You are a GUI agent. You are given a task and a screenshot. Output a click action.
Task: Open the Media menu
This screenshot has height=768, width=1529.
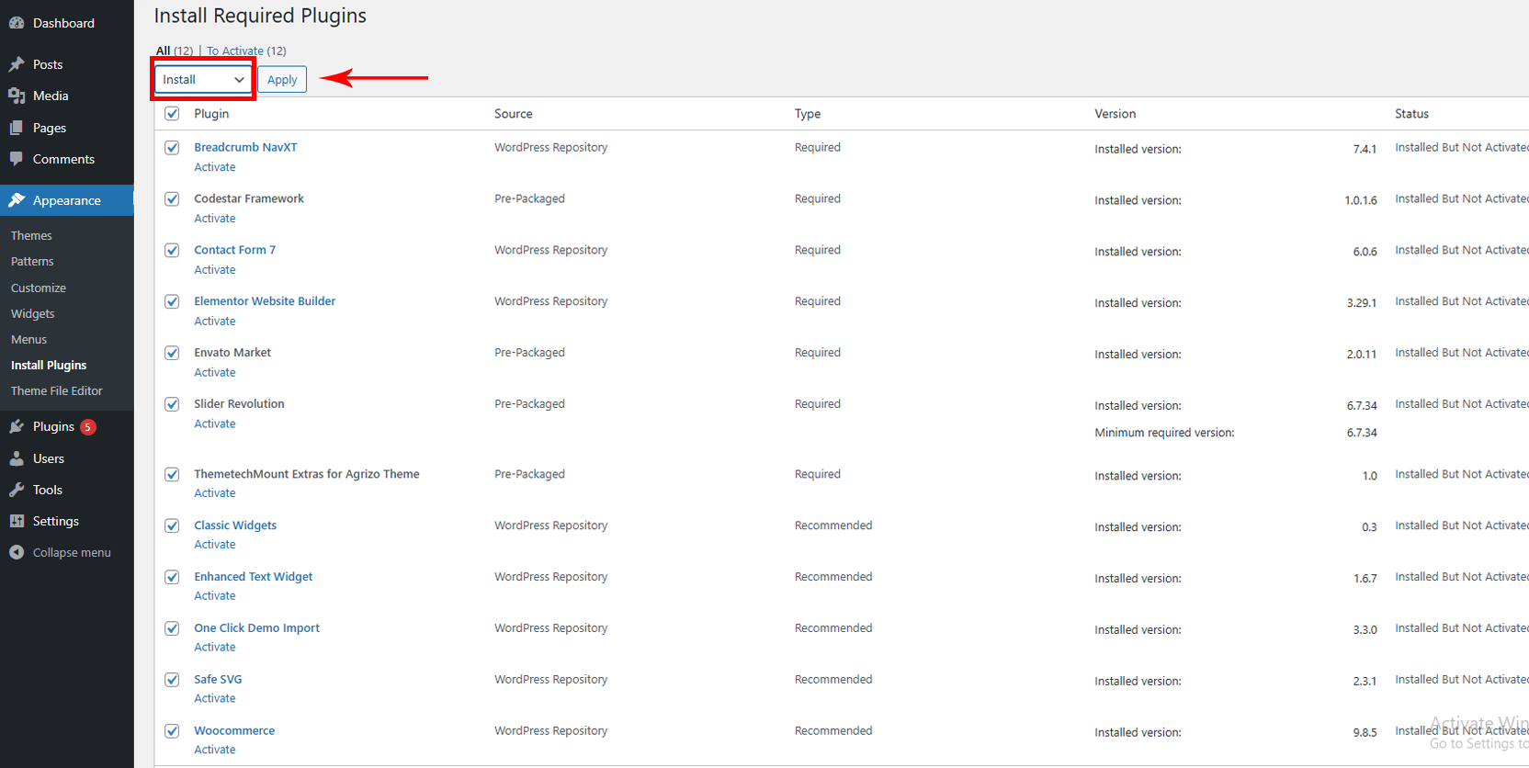point(51,96)
